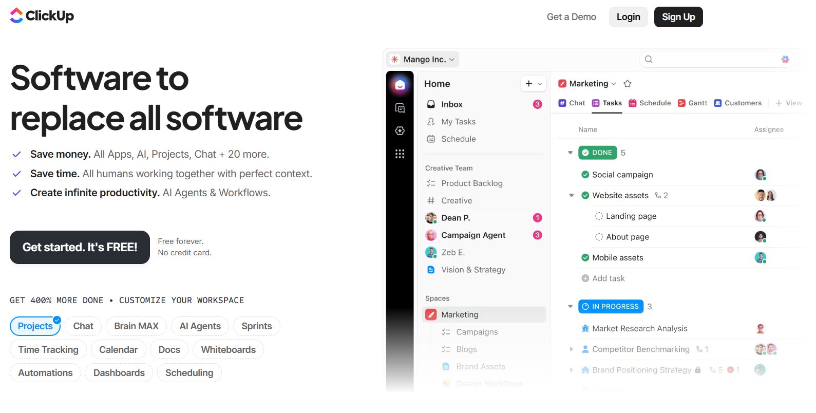Screen dimensions: 816x413
Task: Collapse Website assets subtasks
Action: click(572, 195)
